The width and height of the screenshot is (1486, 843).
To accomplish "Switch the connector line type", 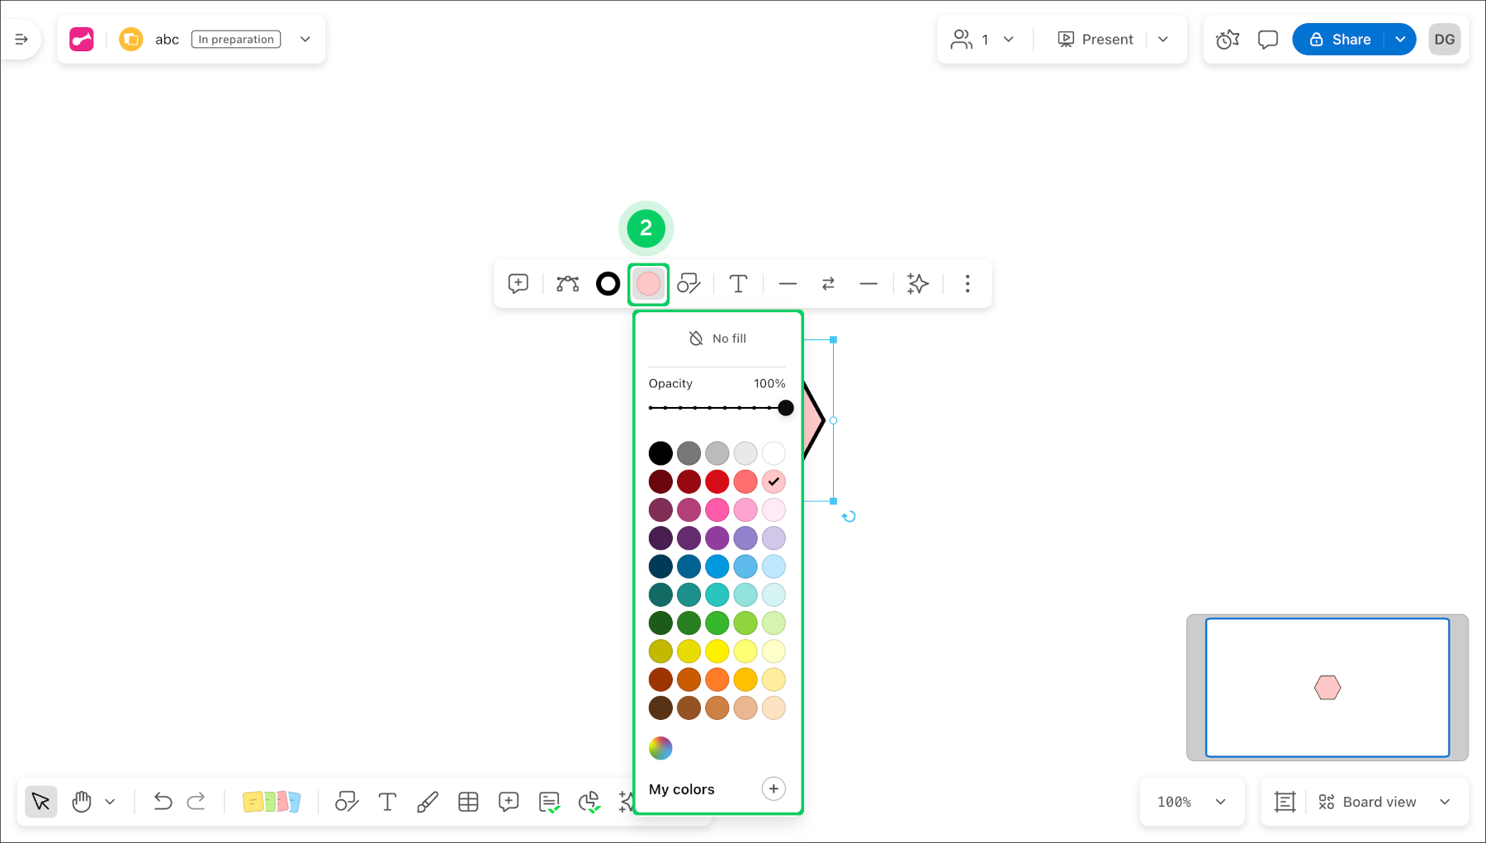I will 828,283.
